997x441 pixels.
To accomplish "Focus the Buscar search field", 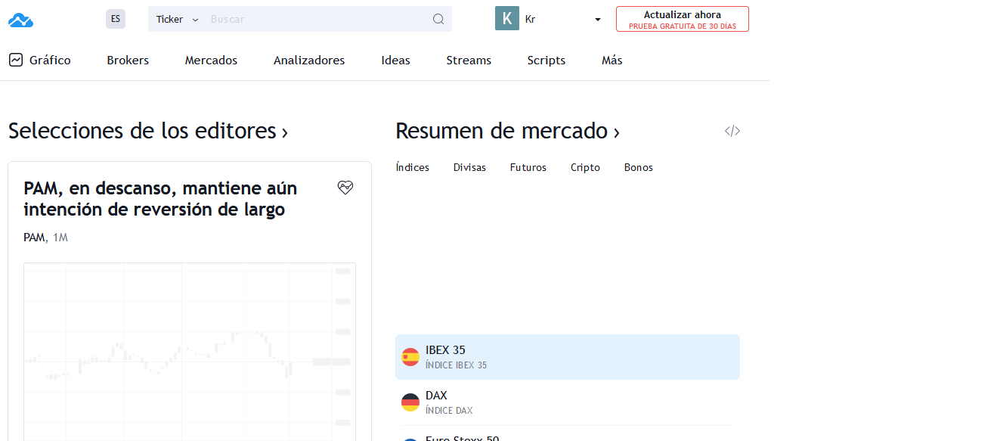I will [x=317, y=20].
